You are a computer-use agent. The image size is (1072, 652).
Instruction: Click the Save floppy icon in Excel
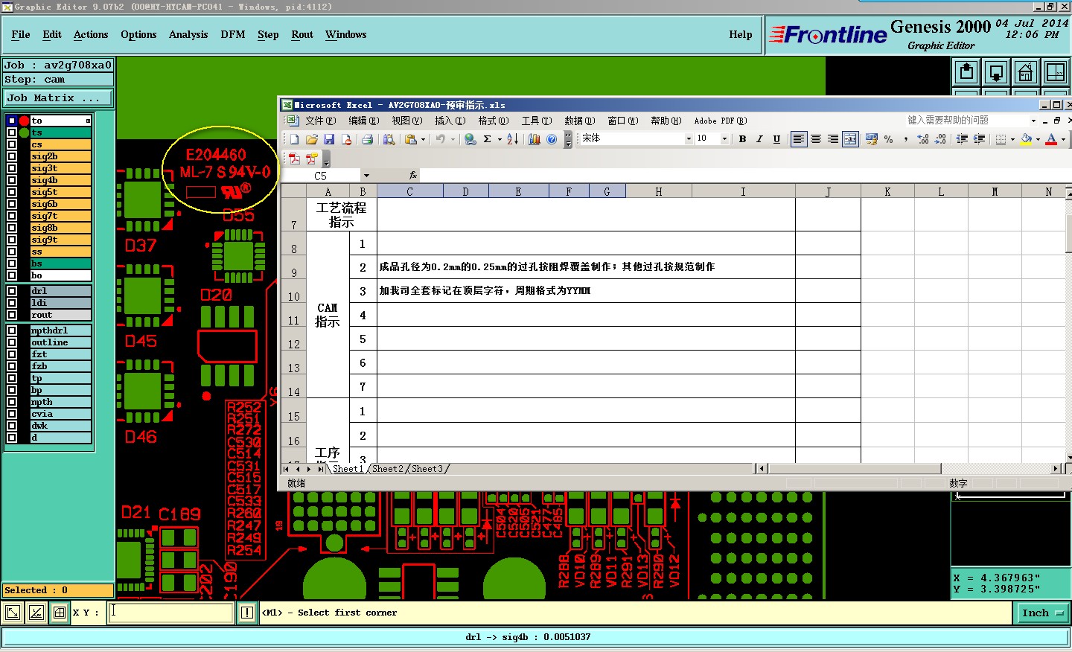click(329, 139)
